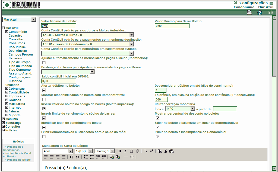Viewport: 278px width, 172px height.
Task: Open Histórico in the sidebar tree
Action: pyautogui.click(x=15, y=81)
